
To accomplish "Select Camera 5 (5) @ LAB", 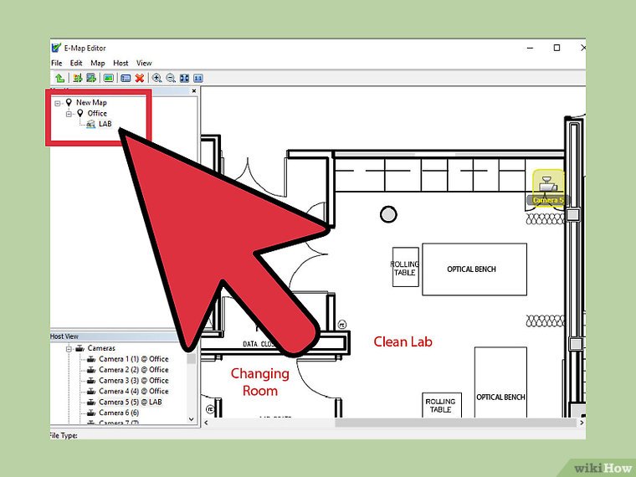I will coord(130,402).
